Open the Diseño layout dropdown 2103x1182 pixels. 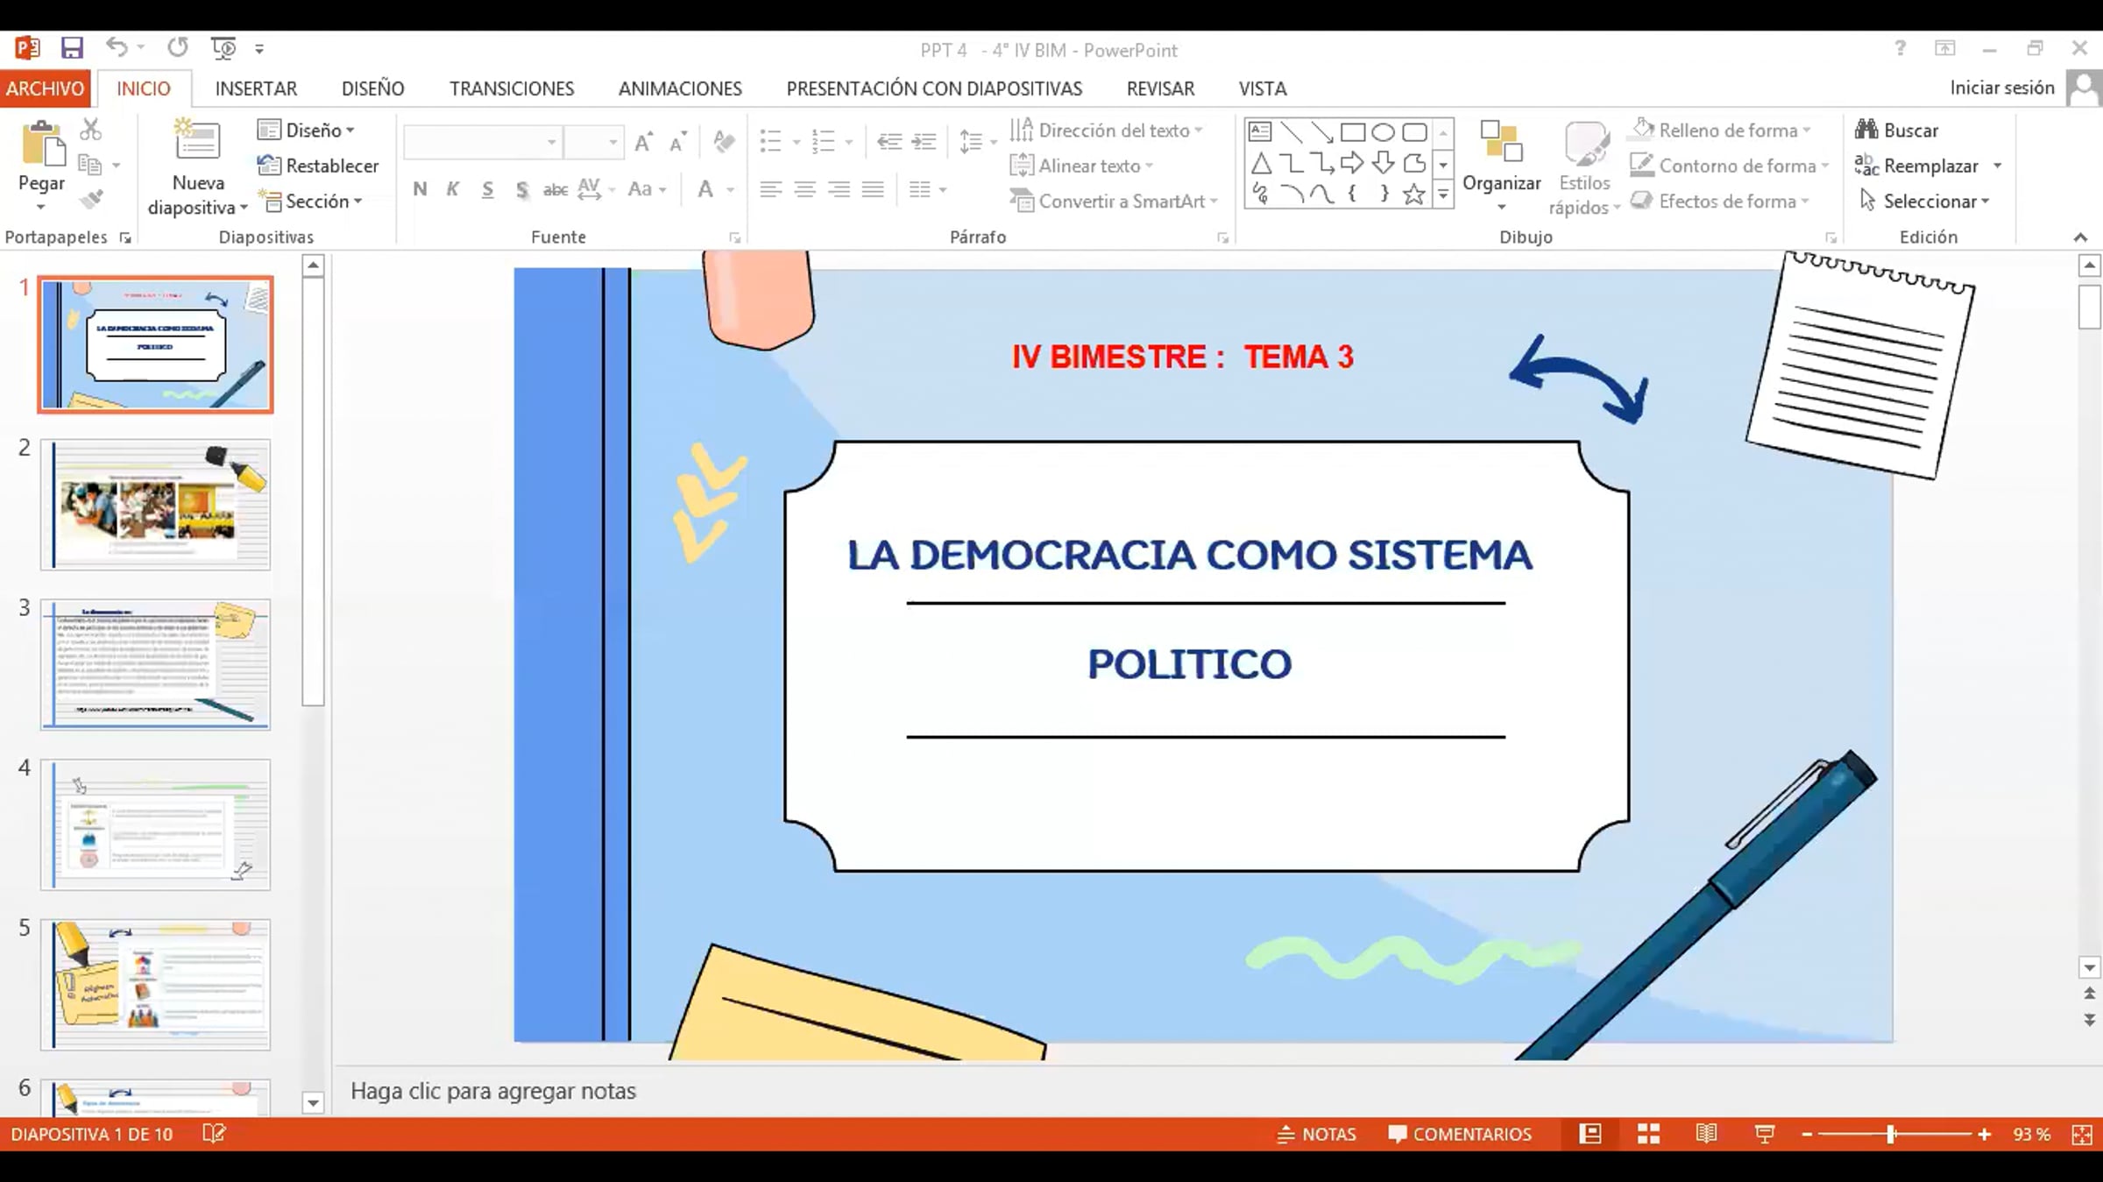pyautogui.click(x=306, y=130)
